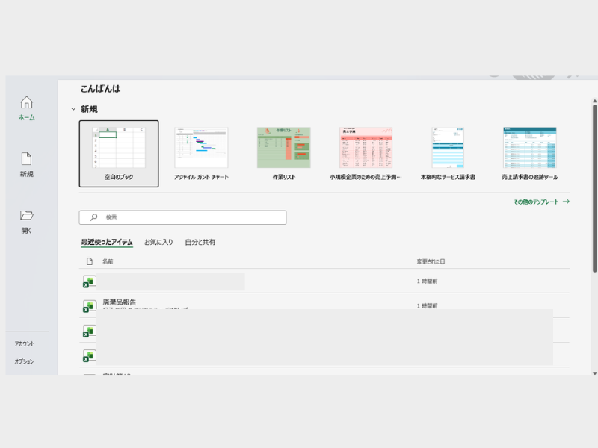Switch to the お気に入り tab
This screenshot has width=598, height=448.
[x=158, y=242]
